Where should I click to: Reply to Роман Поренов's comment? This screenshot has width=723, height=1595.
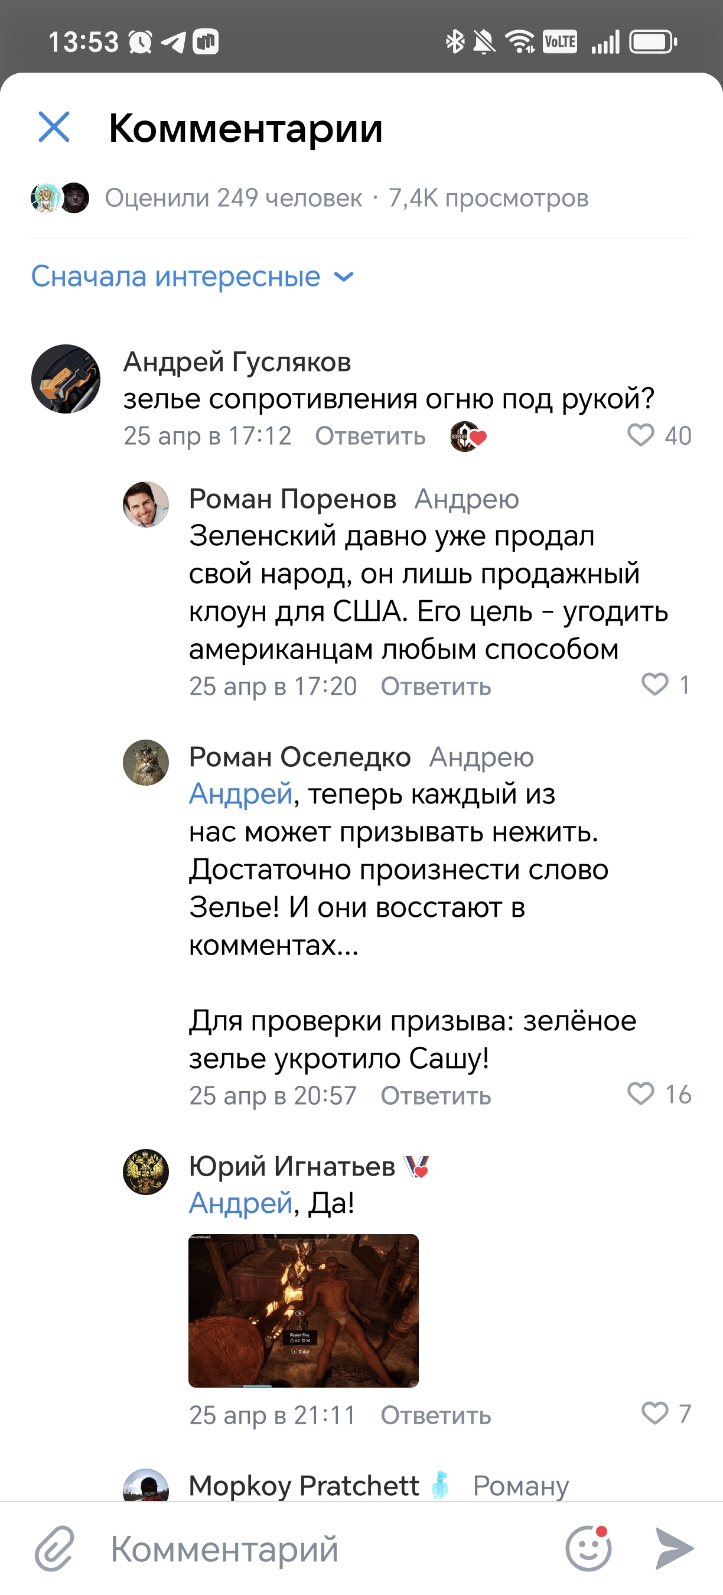pos(436,686)
